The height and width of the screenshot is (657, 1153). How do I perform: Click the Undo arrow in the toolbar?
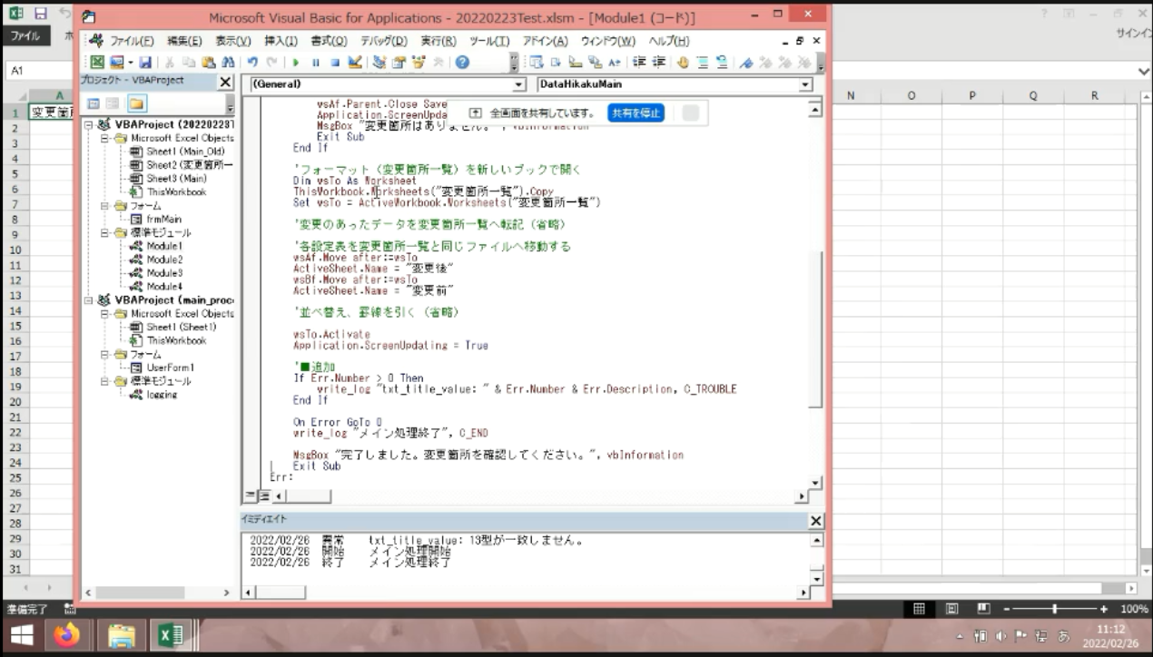pos(253,63)
